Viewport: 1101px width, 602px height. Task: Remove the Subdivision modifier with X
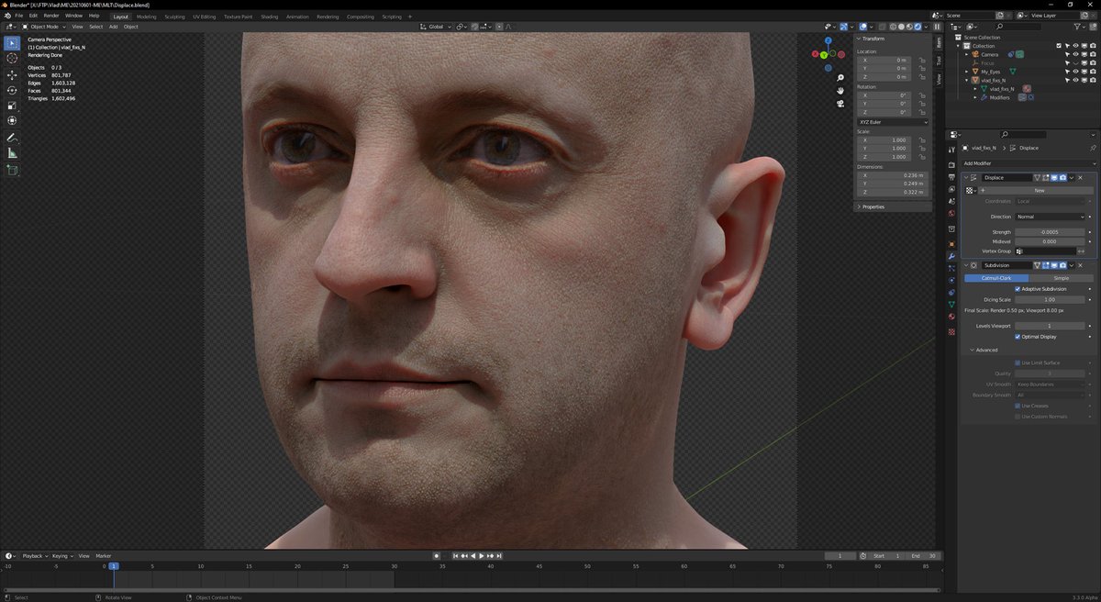coord(1080,265)
